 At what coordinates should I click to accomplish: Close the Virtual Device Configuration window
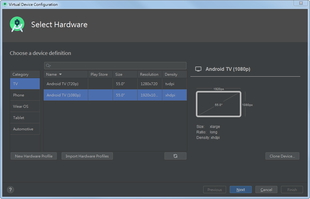click(x=301, y=3)
